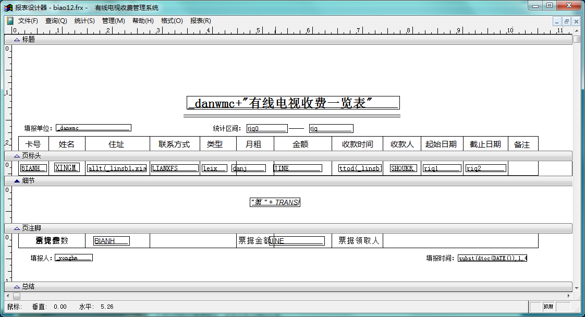
Task: Open the 格式(O) menu
Action: click(x=172, y=21)
